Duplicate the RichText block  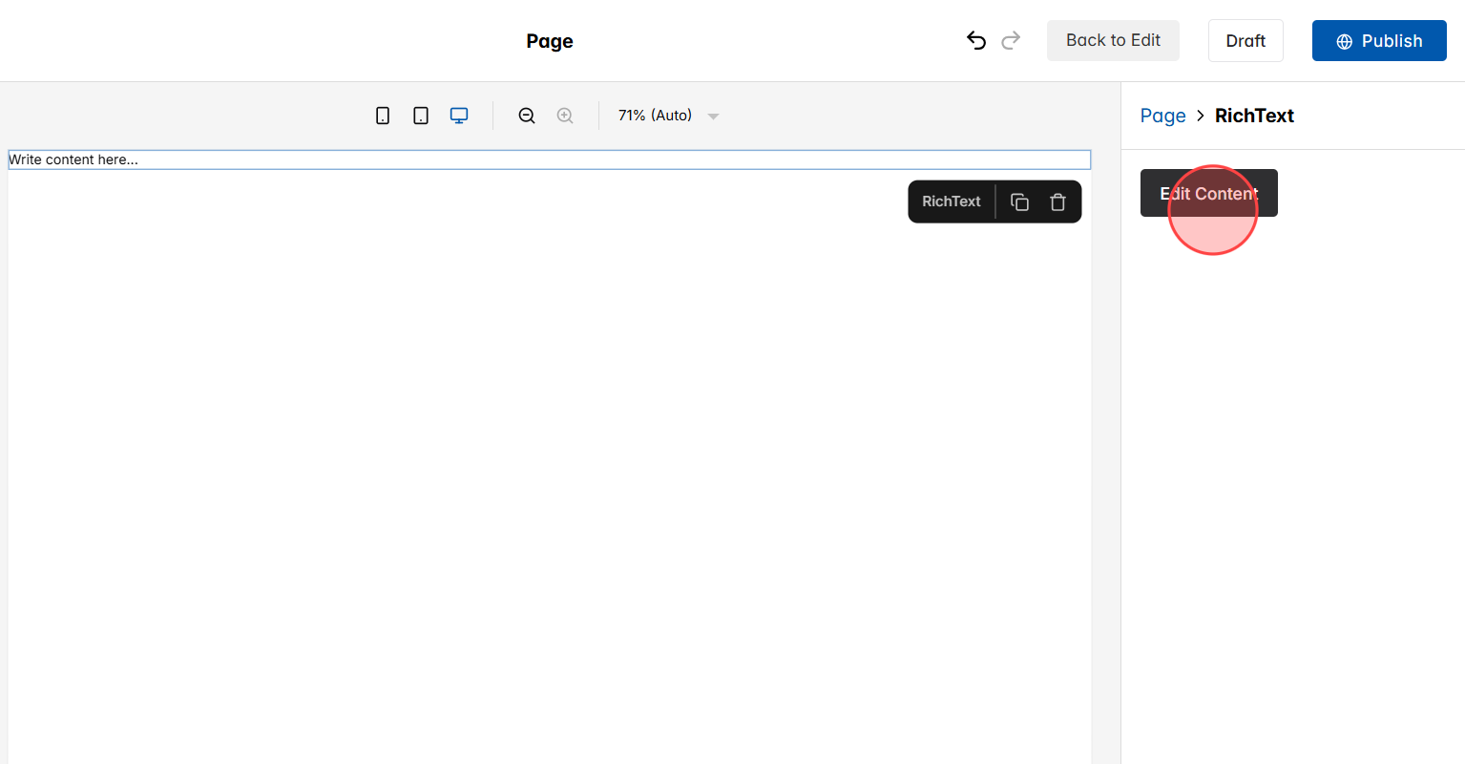(1019, 202)
